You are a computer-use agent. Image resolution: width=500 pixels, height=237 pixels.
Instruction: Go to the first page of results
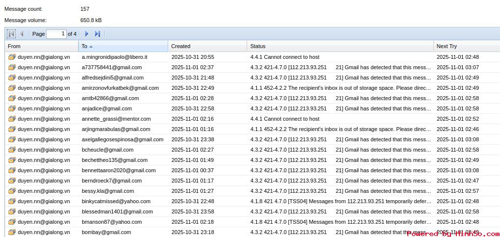click(x=11, y=34)
